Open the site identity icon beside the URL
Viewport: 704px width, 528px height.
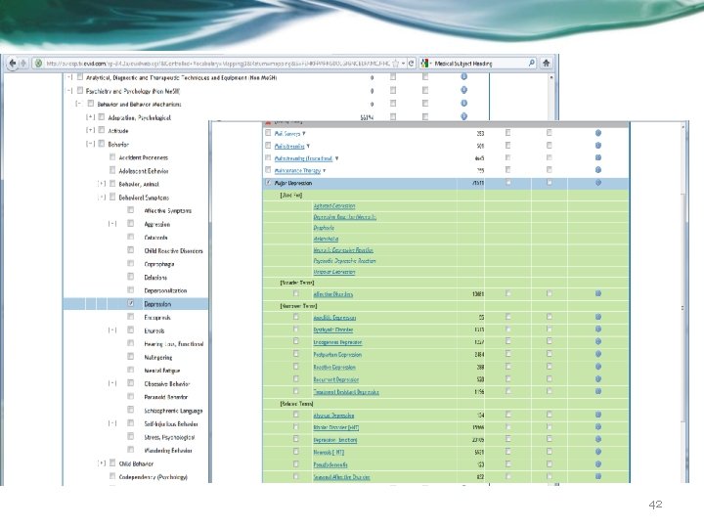38,64
